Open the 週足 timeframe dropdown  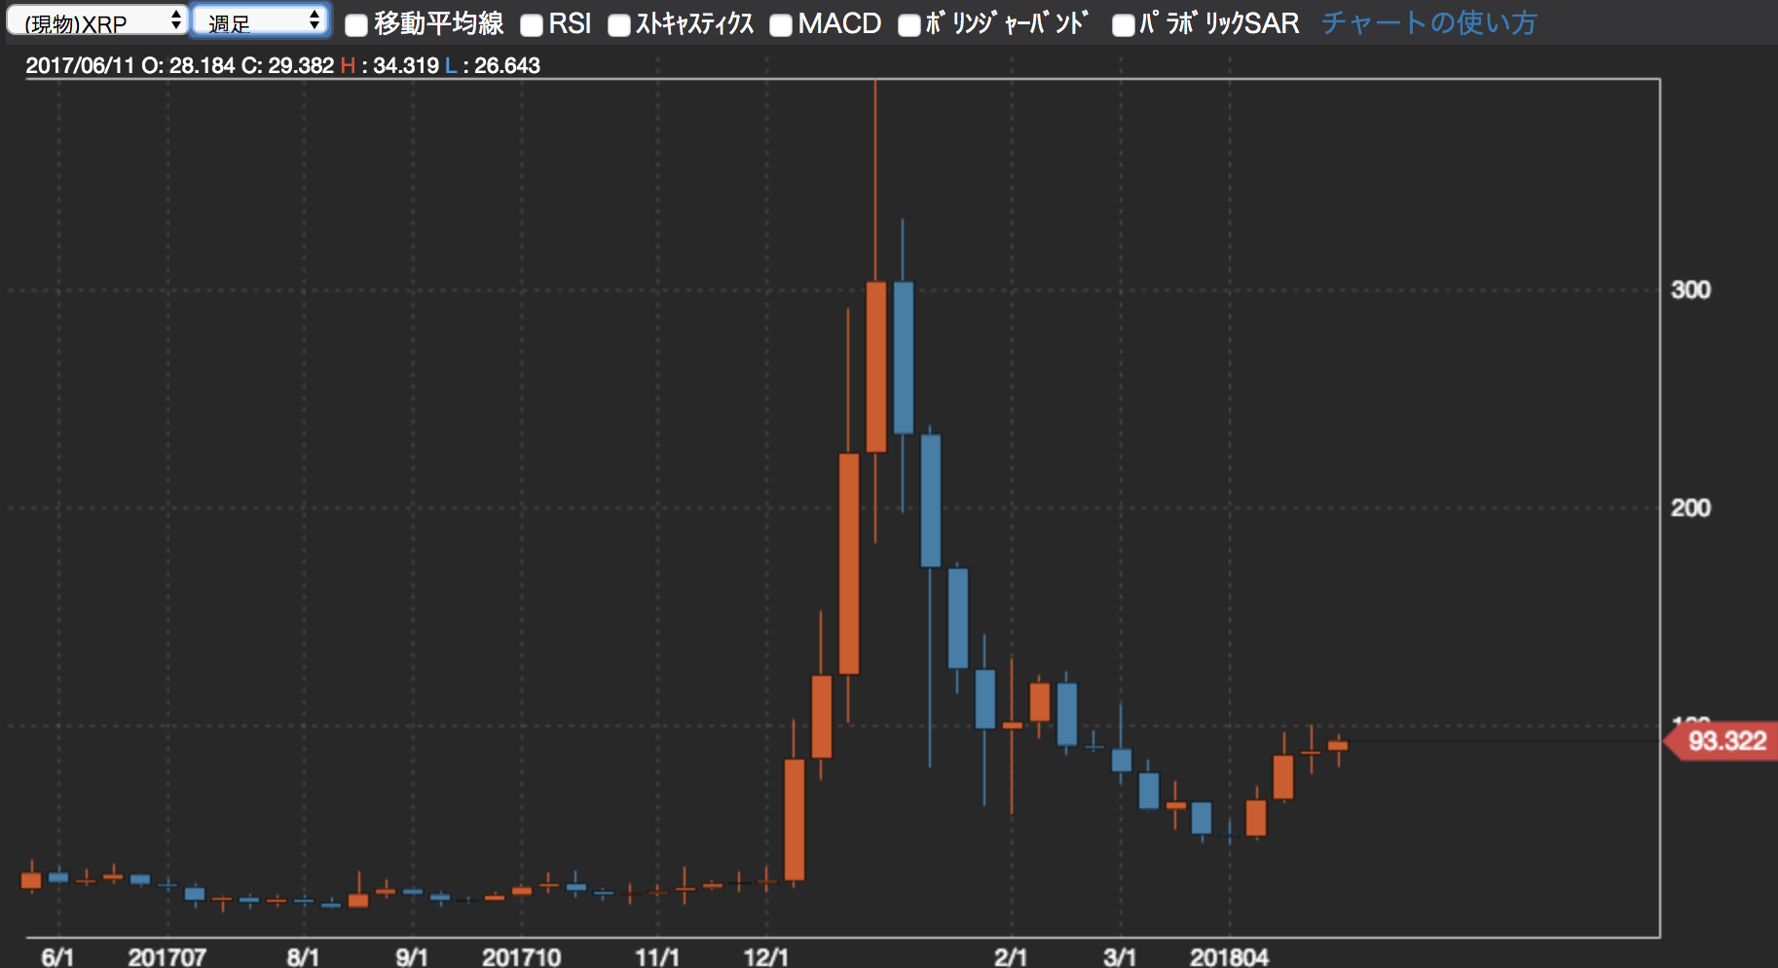point(260,20)
